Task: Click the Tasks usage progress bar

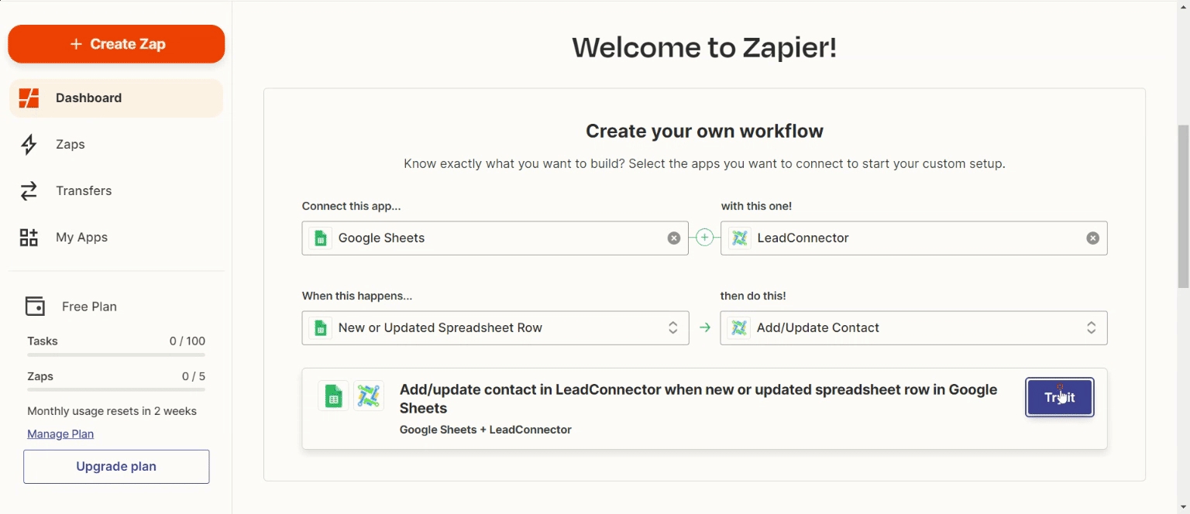Action: (x=116, y=355)
